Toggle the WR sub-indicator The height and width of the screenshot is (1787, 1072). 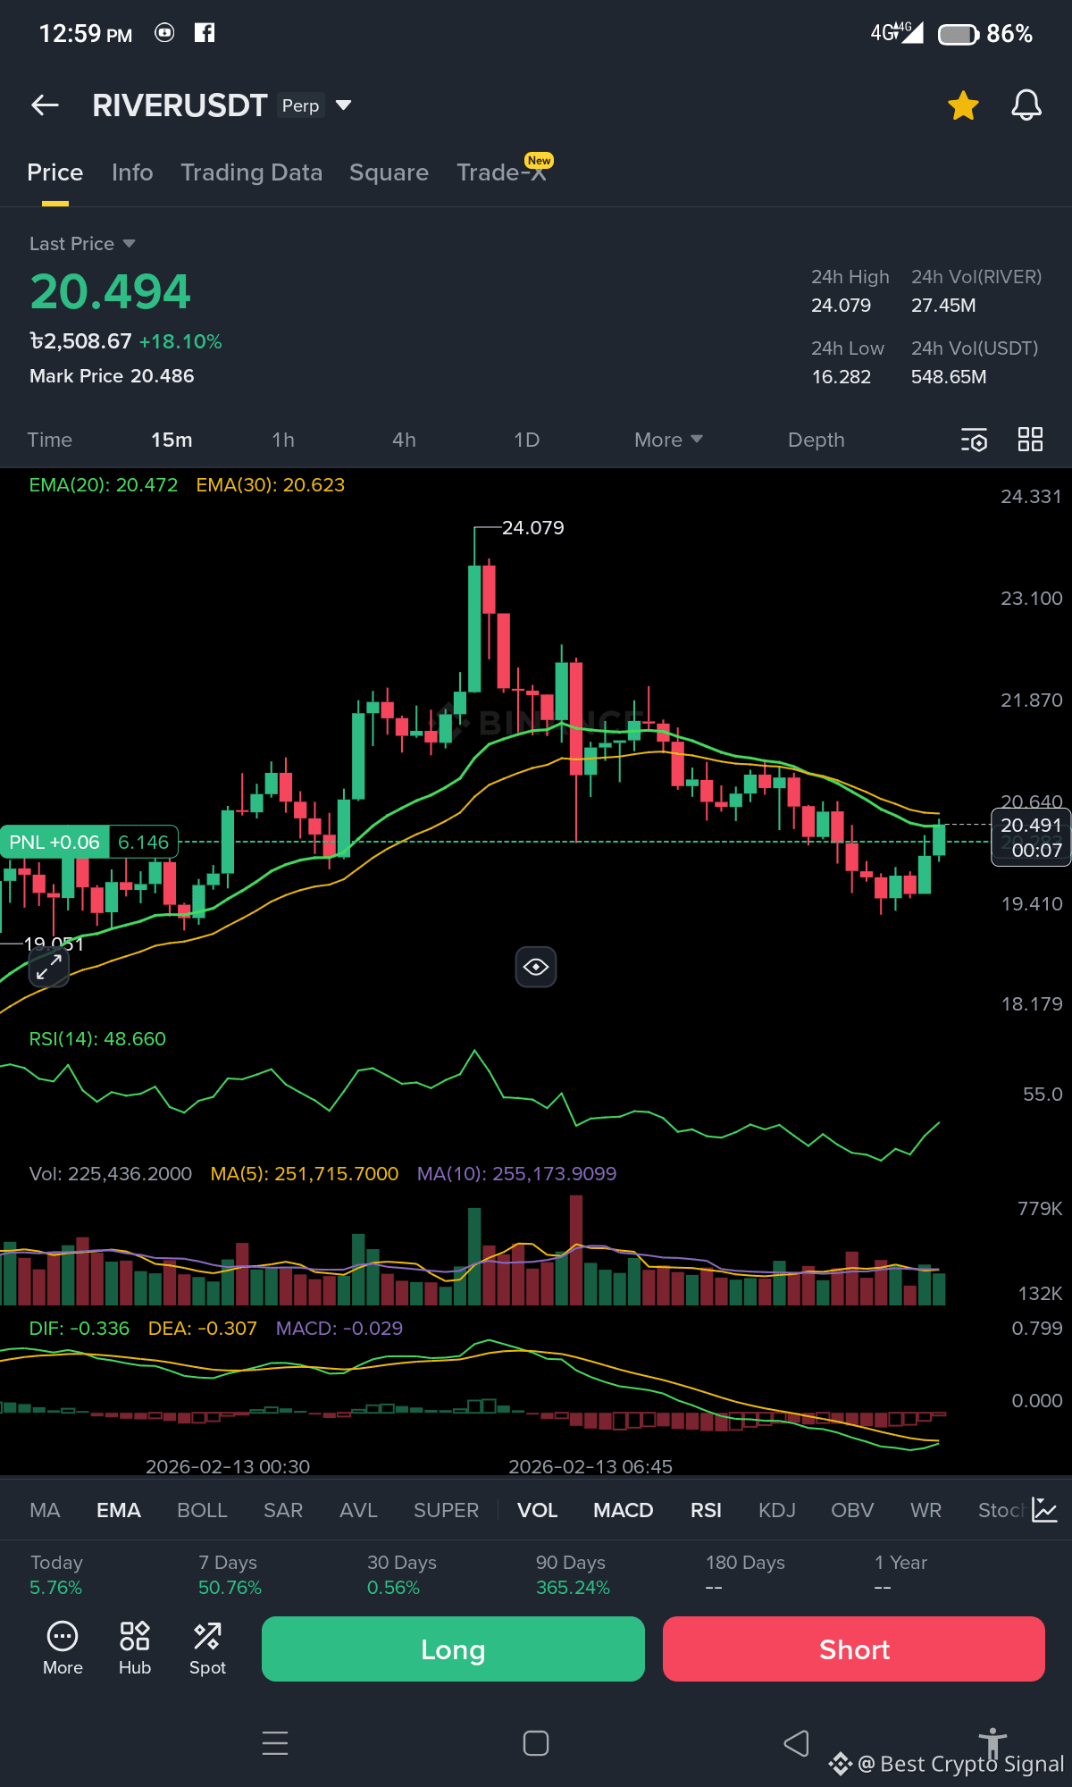point(925,1510)
